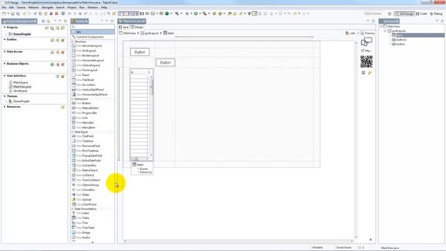This screenshot has width=446, height=251.
Task: Open the dropdown arrow next to the Run icon
Action: pyautogui.click(x=200, y=13)
